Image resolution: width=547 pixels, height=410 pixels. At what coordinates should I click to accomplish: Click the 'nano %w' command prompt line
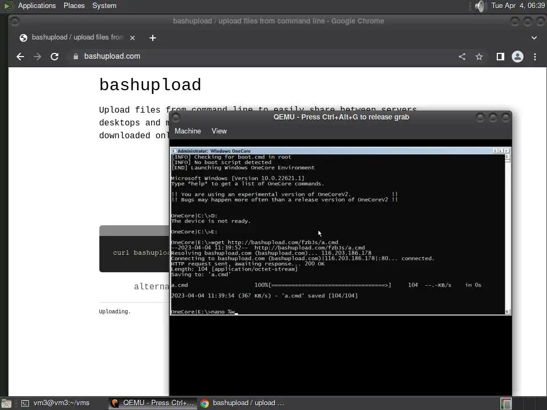tap(204, 312)
